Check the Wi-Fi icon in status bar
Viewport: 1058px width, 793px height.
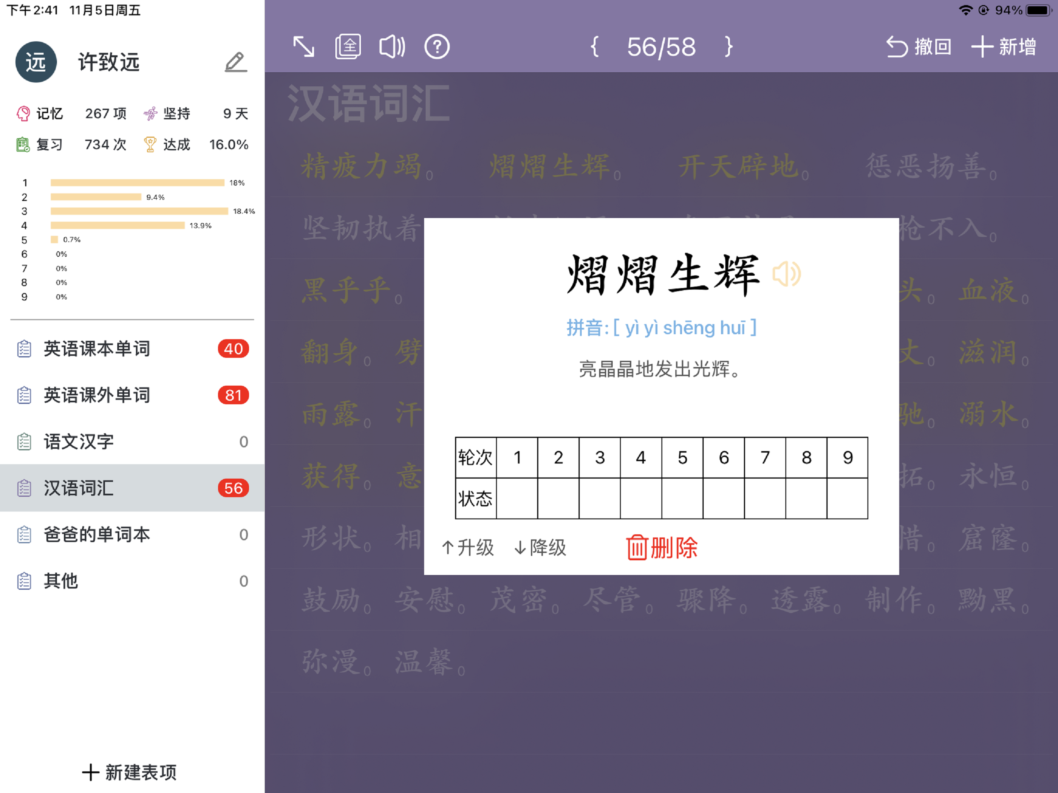coord(966,10)
